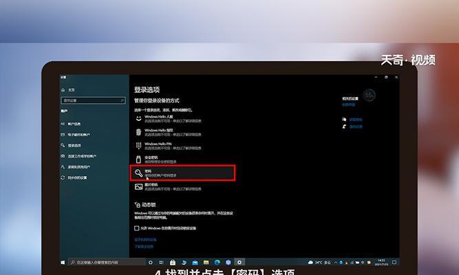Show hidden system tray icons chevron
Viewport: 459px width, 275px height.
tap(335, 263)
